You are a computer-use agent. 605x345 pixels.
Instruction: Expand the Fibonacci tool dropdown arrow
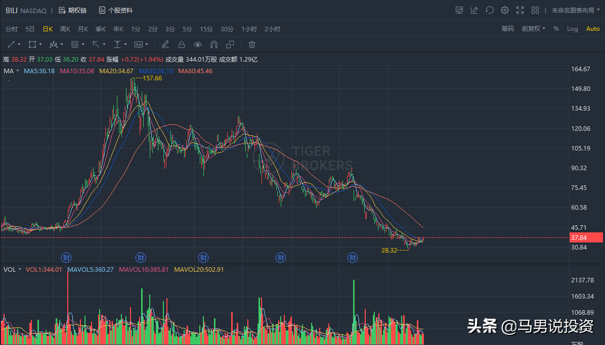[83, 45]
